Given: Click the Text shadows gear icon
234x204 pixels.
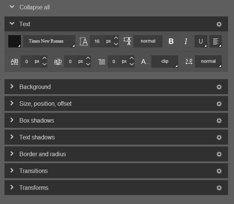Looking at the screenshot, I should (x=219, y=137).
